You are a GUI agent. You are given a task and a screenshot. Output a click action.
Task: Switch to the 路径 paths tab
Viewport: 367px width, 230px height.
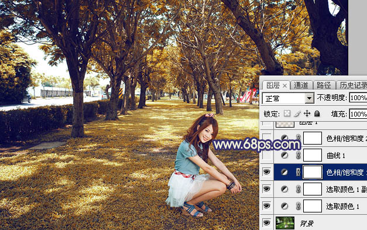click(x=324, y=85)
